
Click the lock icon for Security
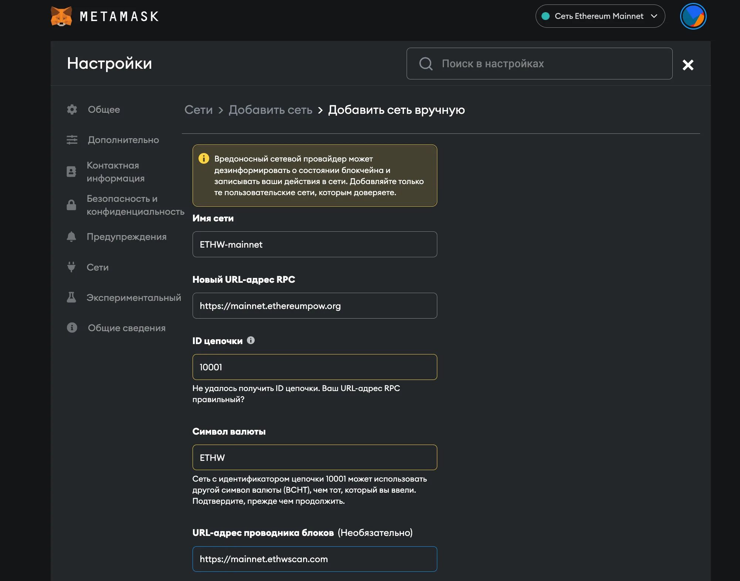pyautogui.click(x=71, y=205)
